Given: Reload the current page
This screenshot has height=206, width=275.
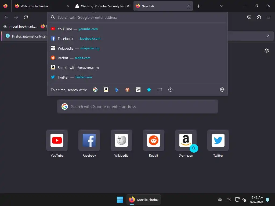Looking at the screenshot, I should 26,17.
